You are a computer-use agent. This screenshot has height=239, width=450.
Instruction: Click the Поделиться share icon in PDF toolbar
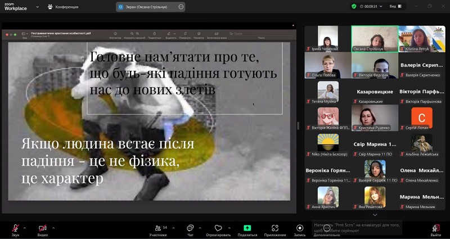154,34
